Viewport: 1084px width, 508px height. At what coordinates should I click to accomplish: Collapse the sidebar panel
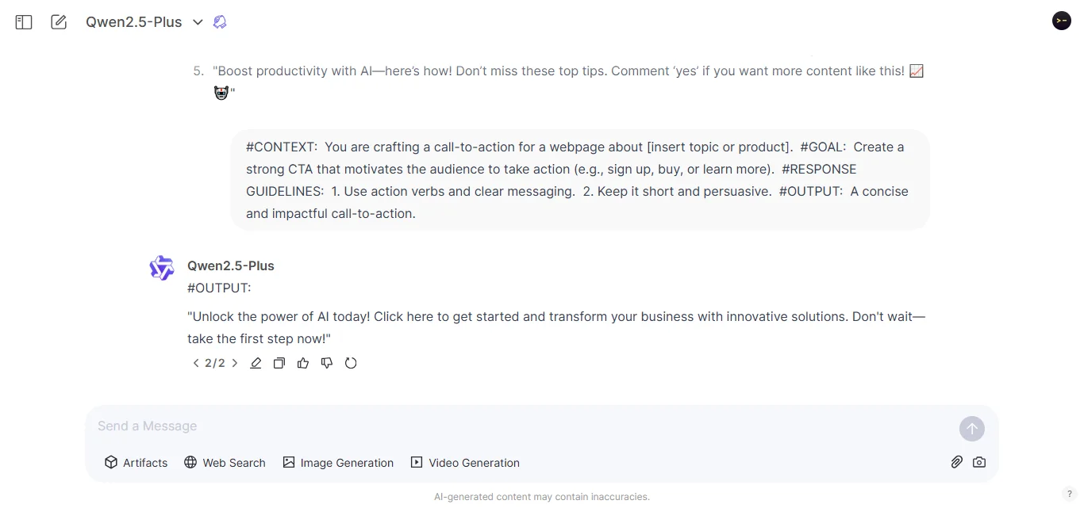pyautogui.click(x=23, y=21)
